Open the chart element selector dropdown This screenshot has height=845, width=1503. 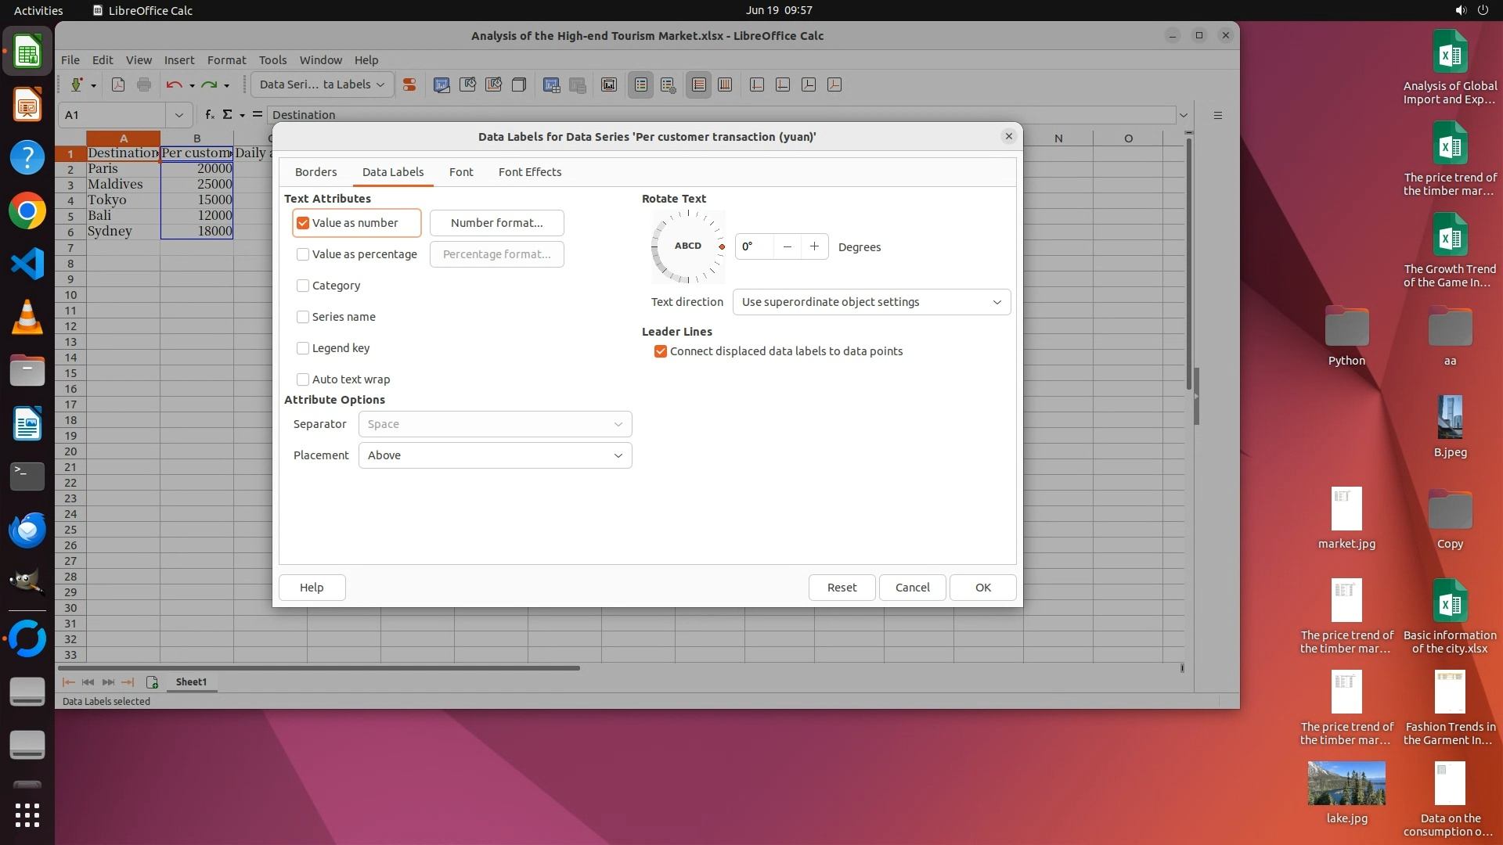pyautogui.click(x=322, y=84)
